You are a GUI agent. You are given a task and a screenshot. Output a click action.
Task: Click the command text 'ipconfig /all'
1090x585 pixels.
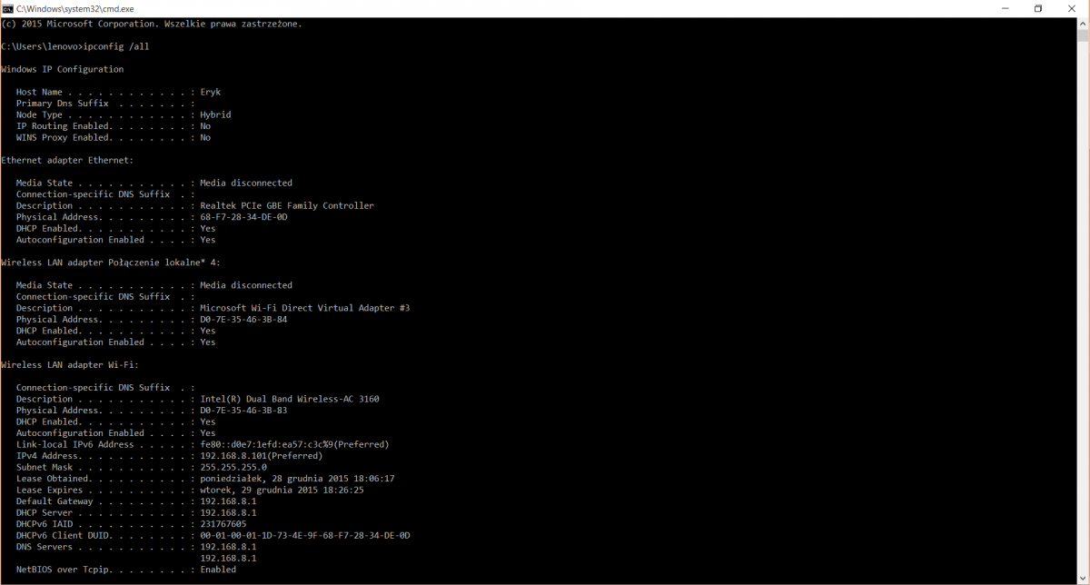tap(116, 46)
